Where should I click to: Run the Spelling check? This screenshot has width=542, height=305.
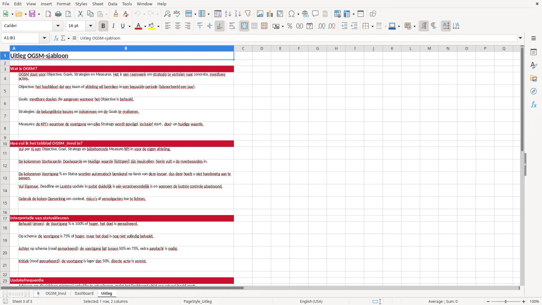(177, 14)
